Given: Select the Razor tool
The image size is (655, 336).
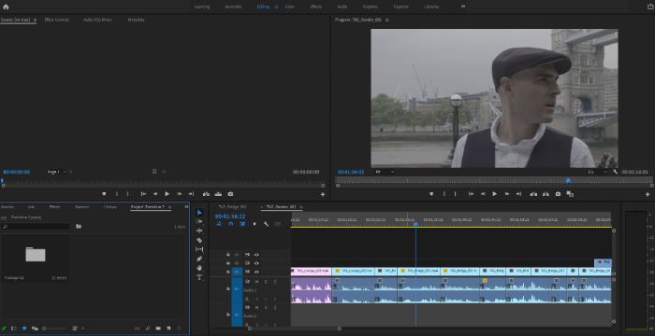Looking at the screenshot, I should (x=199, y=240).
